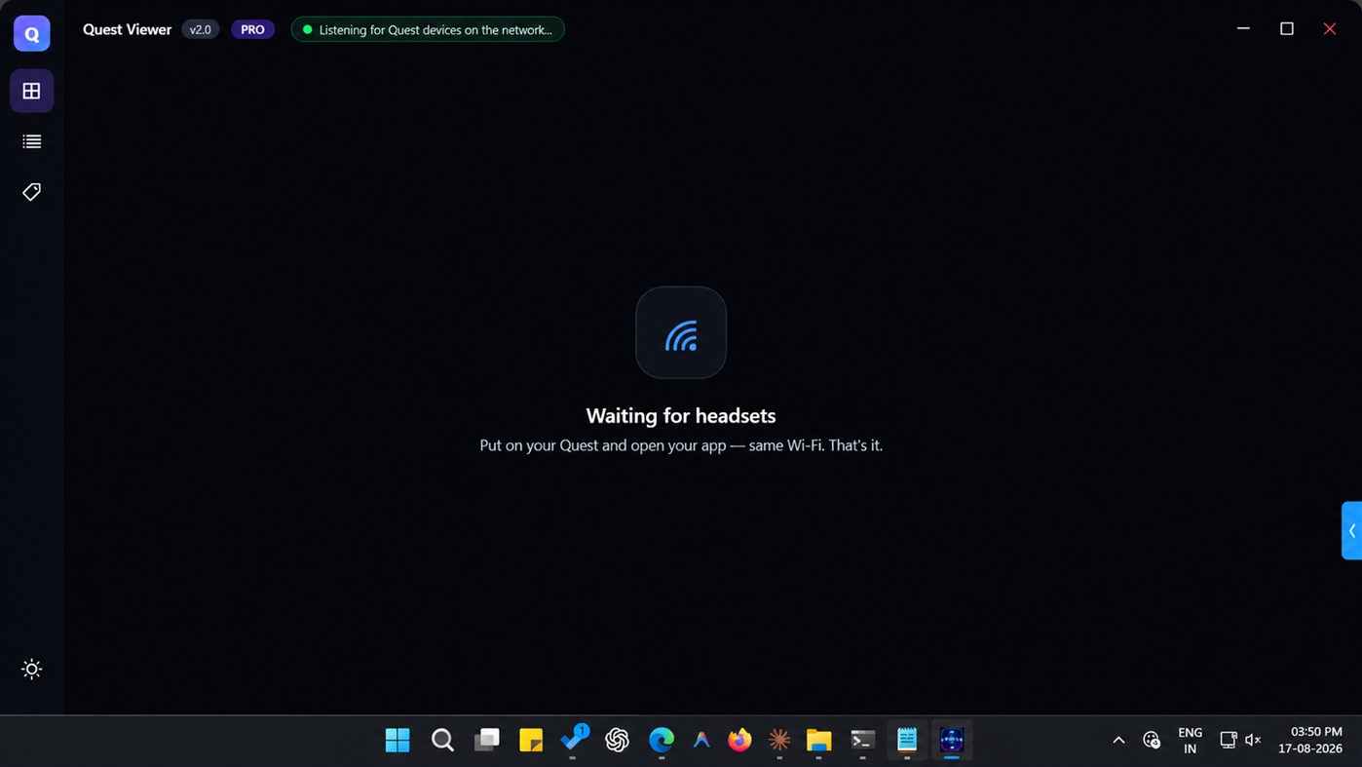The width and height of the screenshot is (1362, 767).
Task: Click the v2.0 version badge
Action: point(201,29)
